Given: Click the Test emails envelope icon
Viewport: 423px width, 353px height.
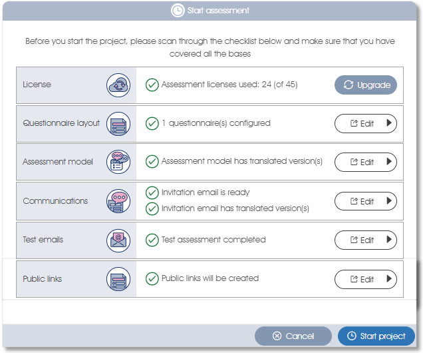Looking at the screenshot, I should (118, 240).
